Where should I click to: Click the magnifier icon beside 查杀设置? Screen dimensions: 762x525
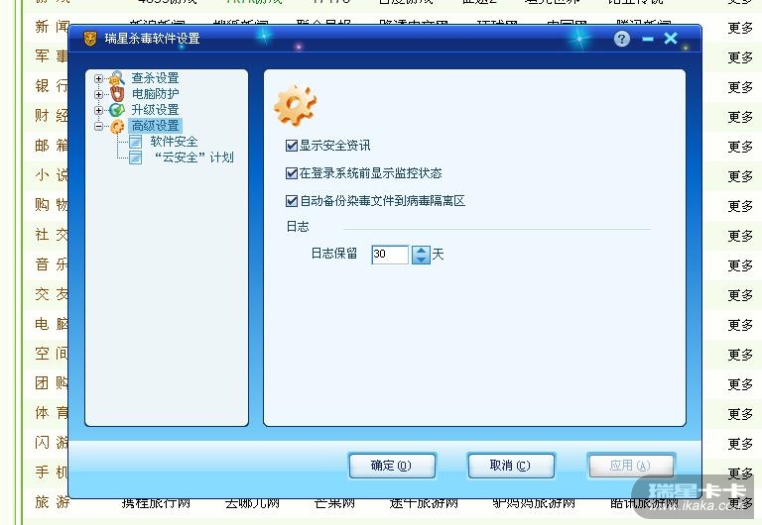(117, 77)
